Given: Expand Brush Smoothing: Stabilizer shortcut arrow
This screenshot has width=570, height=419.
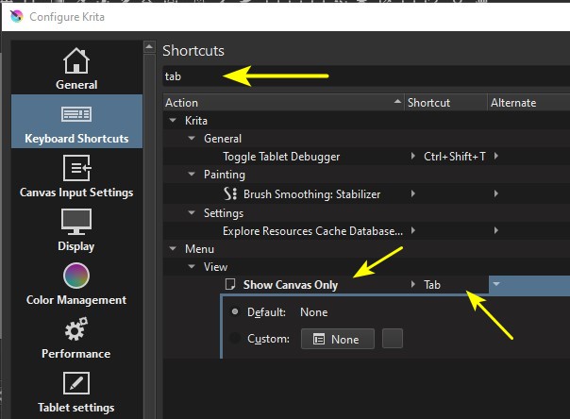Looking at the screenshot, I should pyautogui.click(x=413, y=193).
